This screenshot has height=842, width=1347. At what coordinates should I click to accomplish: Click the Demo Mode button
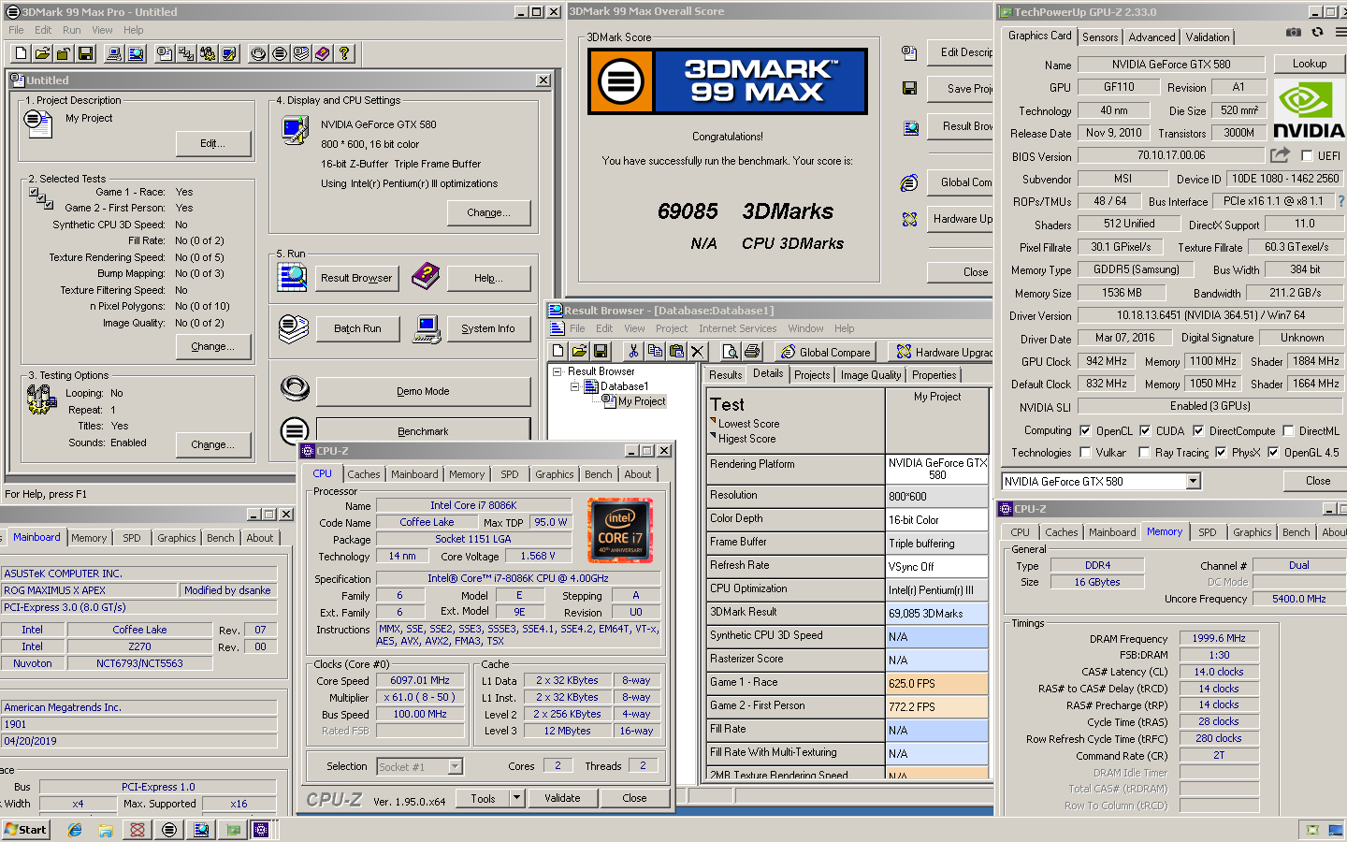[x=423, y=391]
